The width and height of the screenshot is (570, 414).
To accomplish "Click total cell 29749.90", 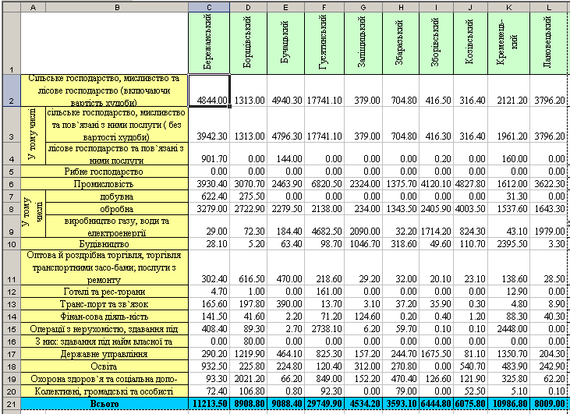I will [324, 404].
